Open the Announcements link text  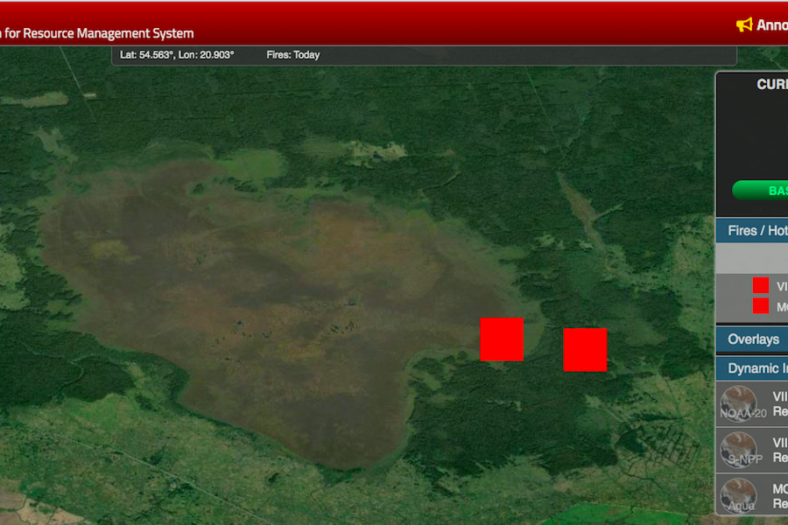click(x=771, y=24)
